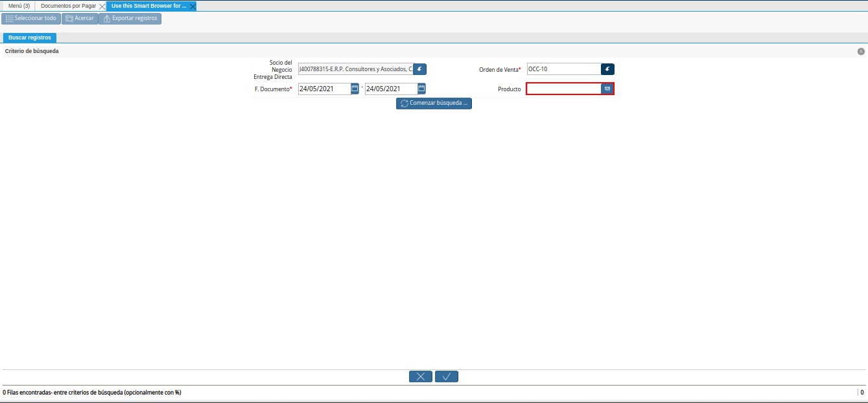This screenshot has width=868, height=403.
Task: Open Socio del Negocio lookup icon
Action: tap(420, 69)
